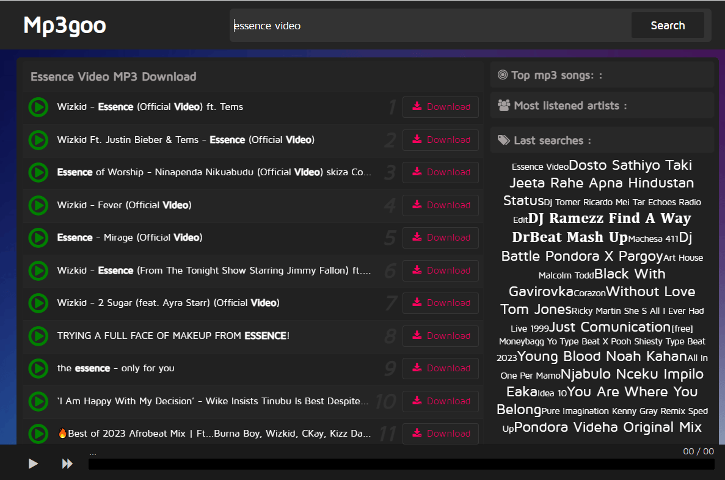Expand Top mp3 songs section
Screen dimensions: 725x480
click(x=602, y=75)
